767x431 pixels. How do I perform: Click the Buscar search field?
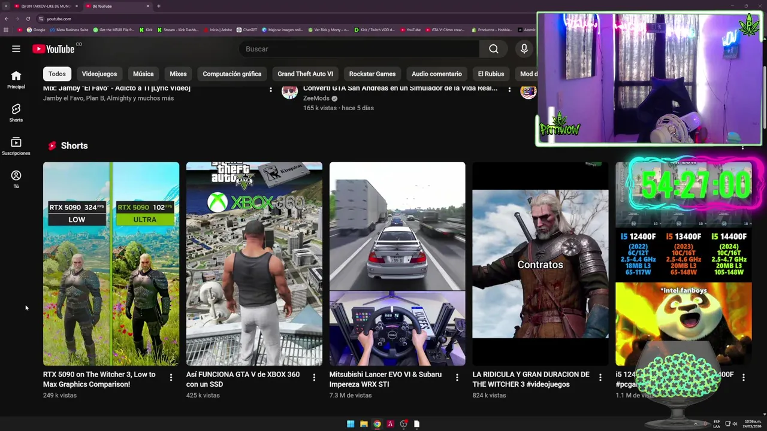point(360,49)
